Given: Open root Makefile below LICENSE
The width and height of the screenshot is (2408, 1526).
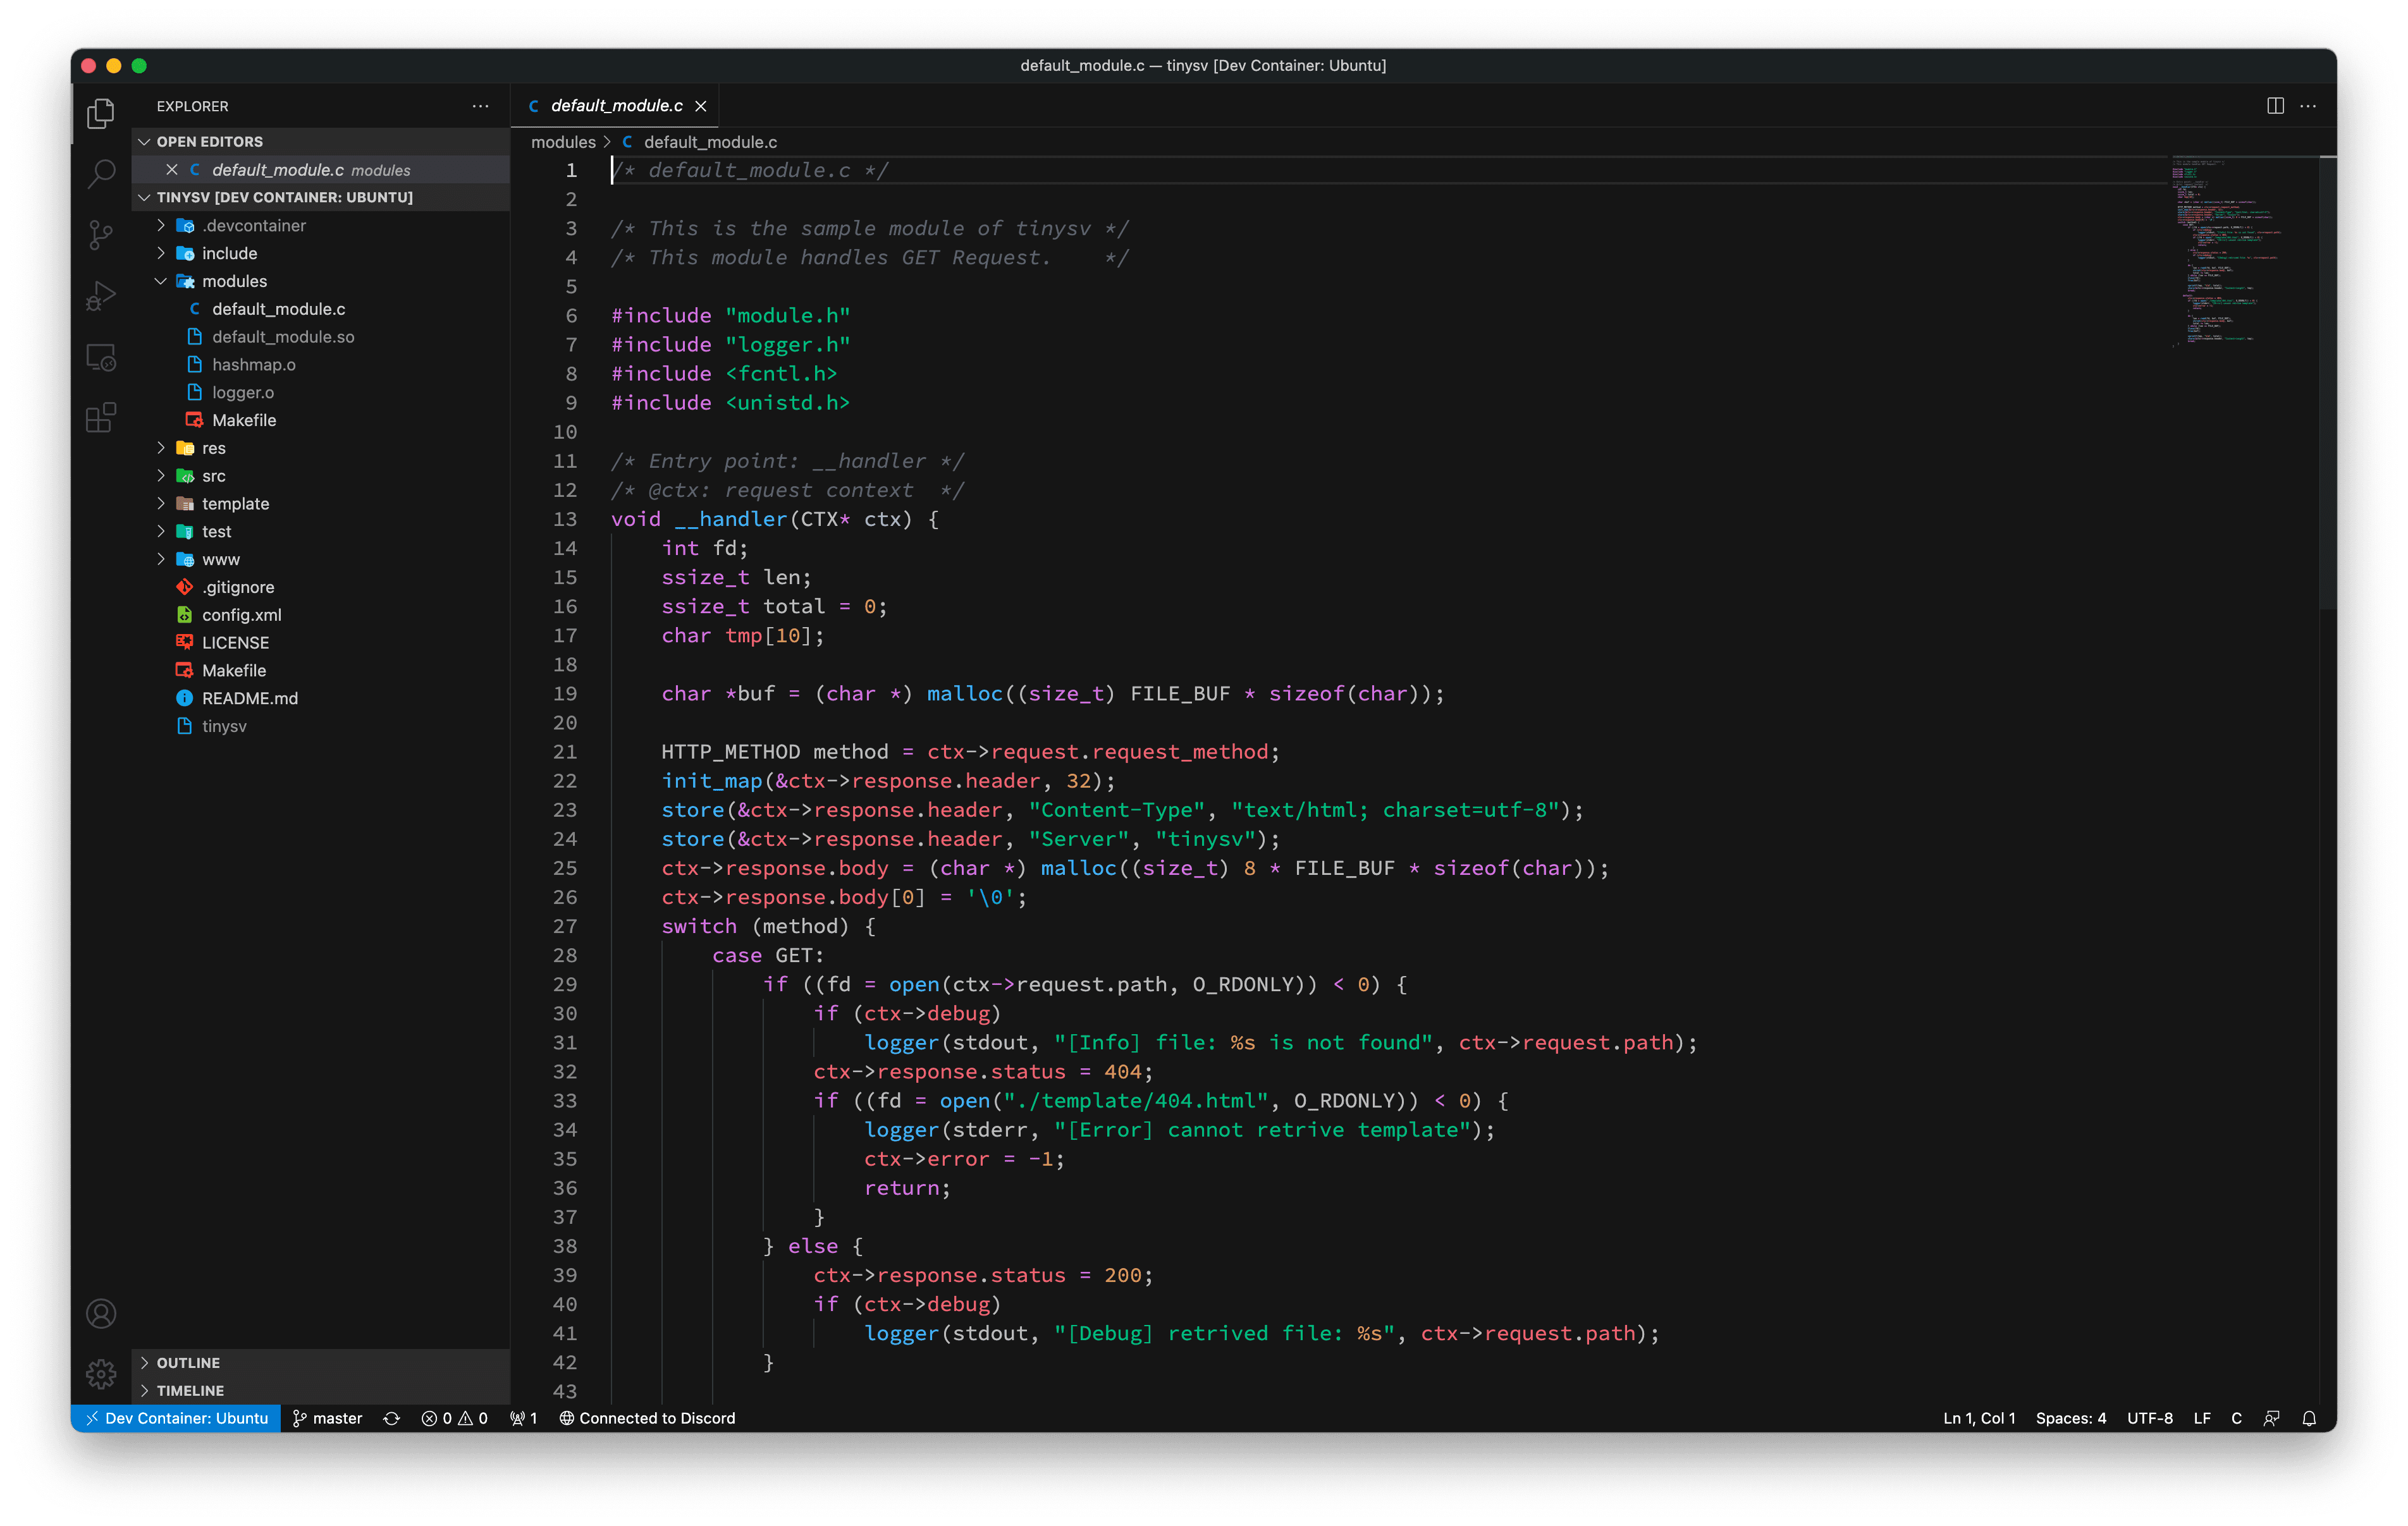Looking at the screenshot, I should 321,671.
